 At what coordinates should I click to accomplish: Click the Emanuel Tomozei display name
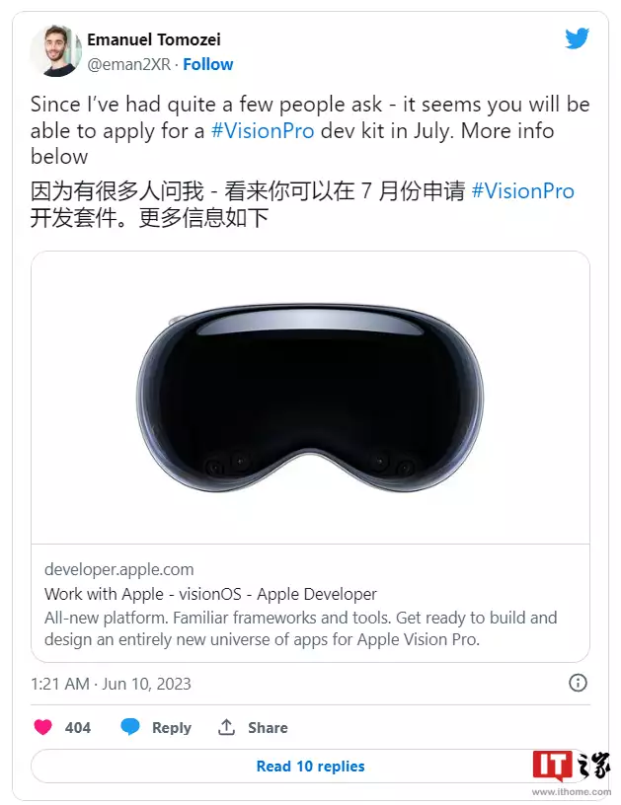(154, 39)
